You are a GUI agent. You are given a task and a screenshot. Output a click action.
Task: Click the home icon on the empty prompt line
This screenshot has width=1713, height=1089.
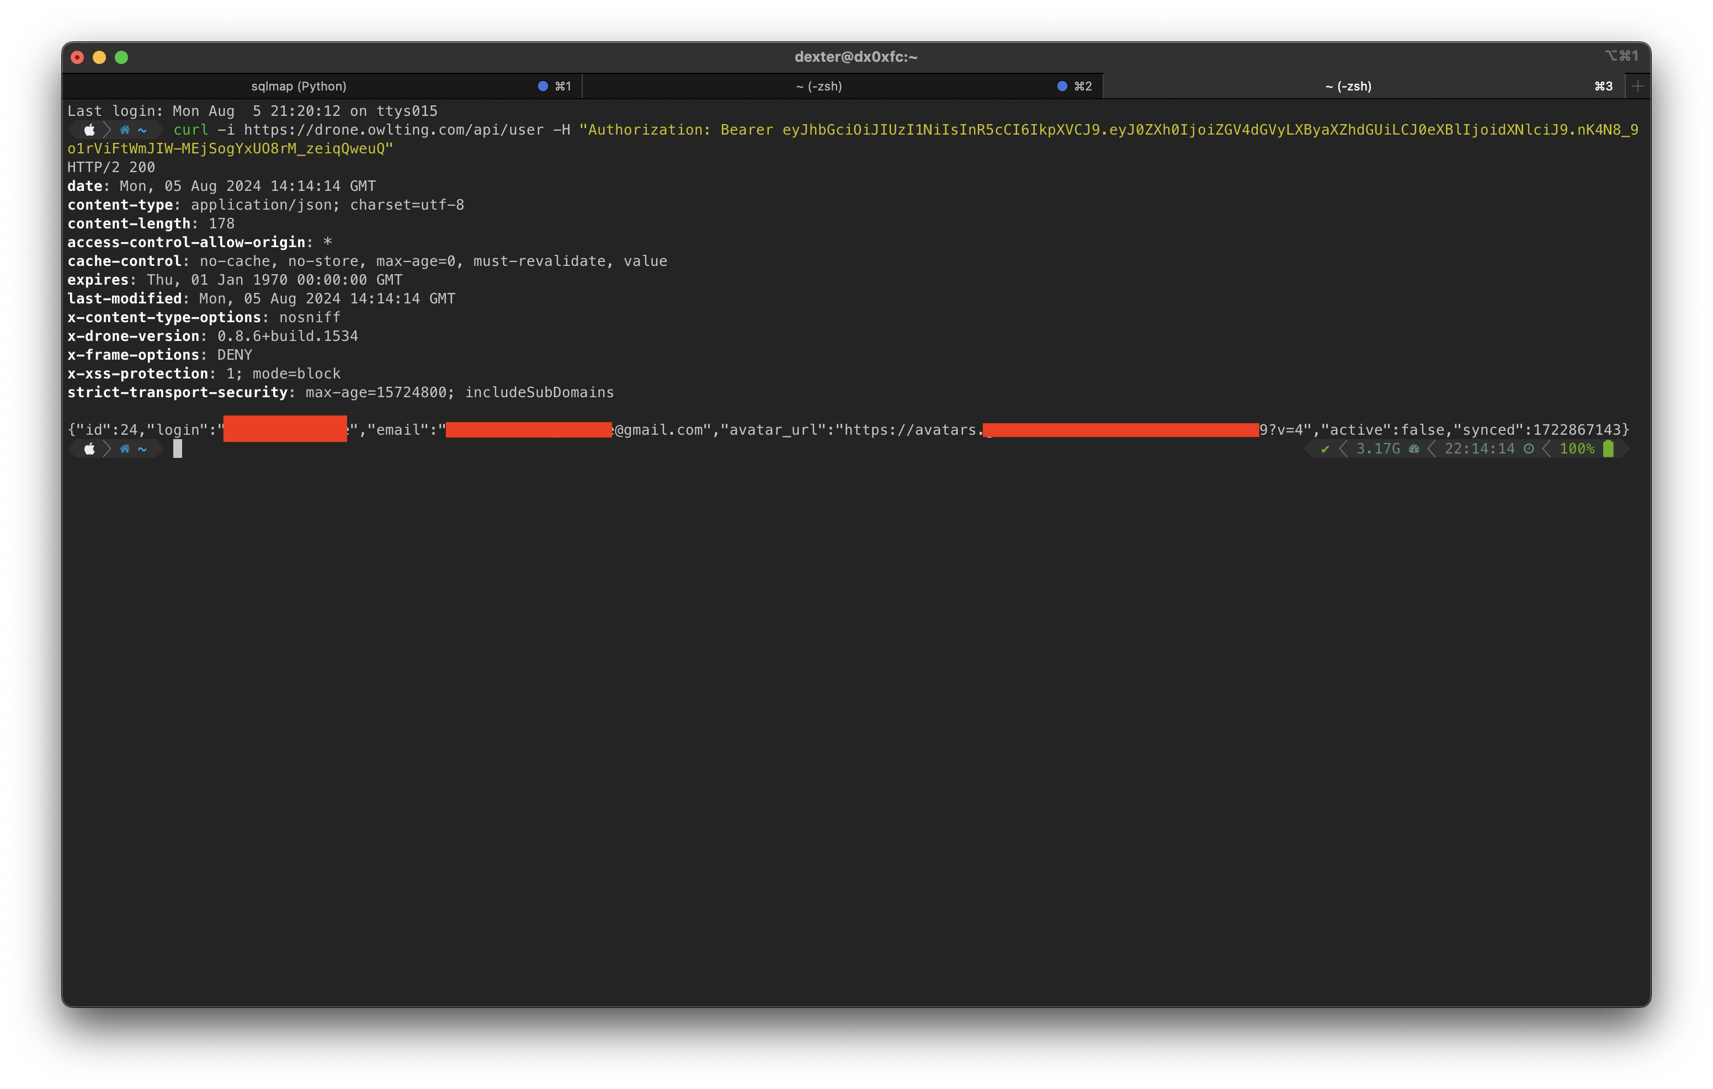click(x=125, y=449)
